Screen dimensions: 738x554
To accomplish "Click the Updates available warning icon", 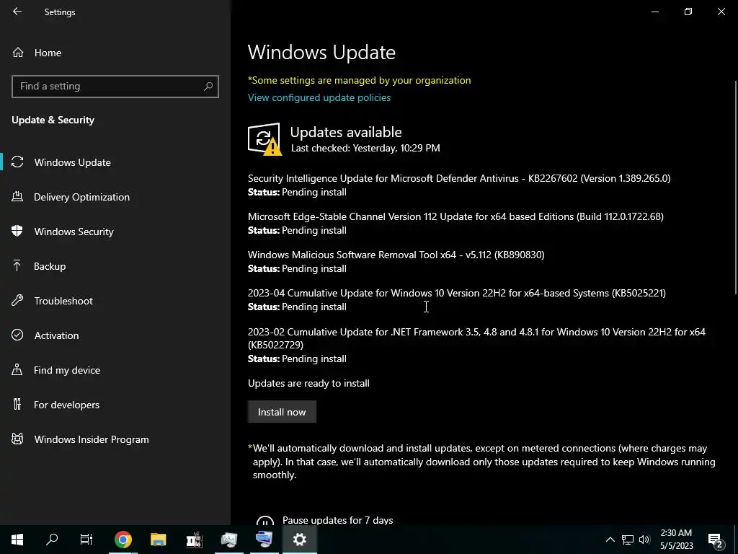I will (x=264, y=139).
